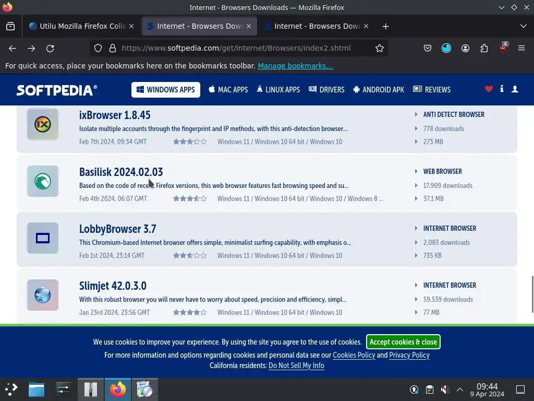Open the updates tray icon

(414, 390)
